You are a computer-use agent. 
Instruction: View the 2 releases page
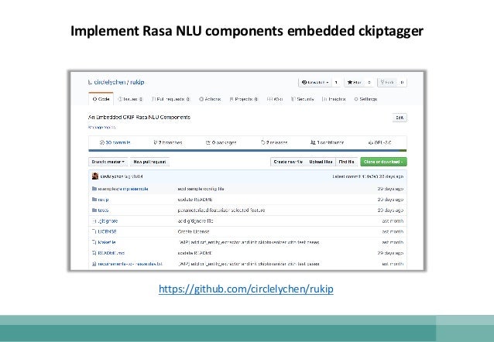point(274,142)
